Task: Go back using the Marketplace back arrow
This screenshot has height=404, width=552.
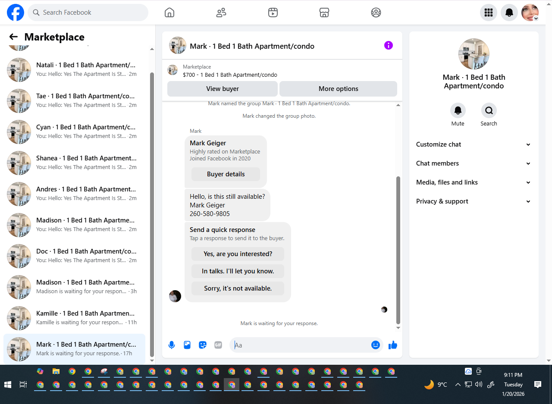Action: point(13,37)
